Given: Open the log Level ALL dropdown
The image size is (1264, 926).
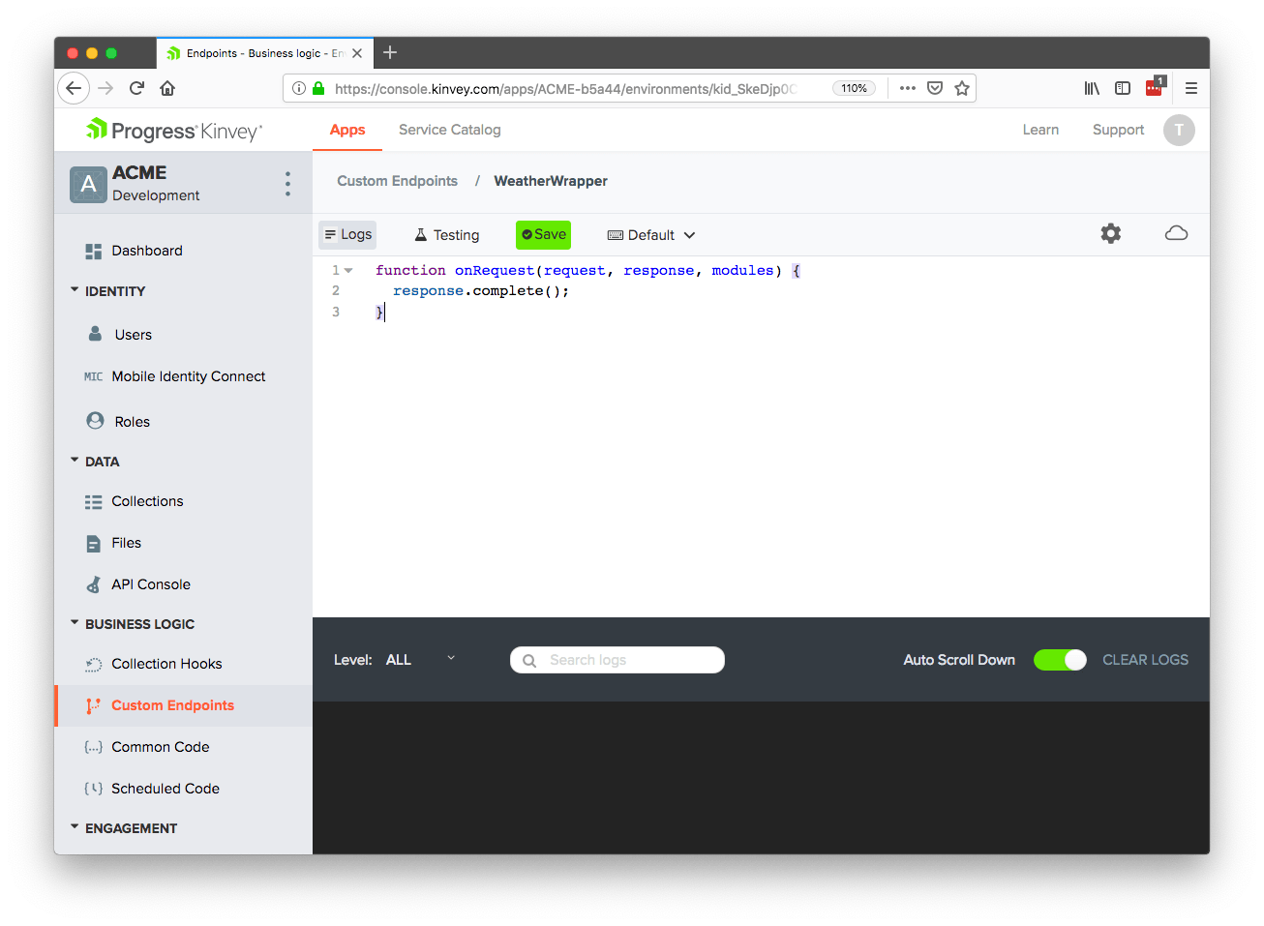Looking at the screenshot, I should tap(420, 660).
